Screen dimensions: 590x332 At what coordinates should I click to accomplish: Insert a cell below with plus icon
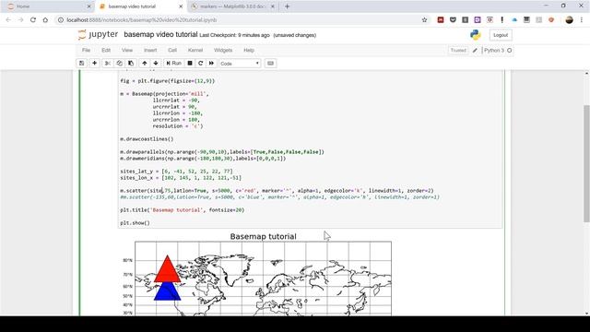tap(94, 64)
